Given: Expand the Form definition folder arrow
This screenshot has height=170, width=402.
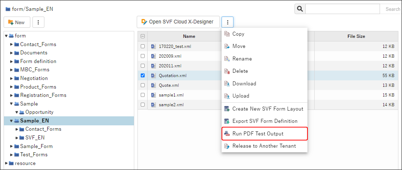Looking at the screenshot, I should (x=12, y=62).
